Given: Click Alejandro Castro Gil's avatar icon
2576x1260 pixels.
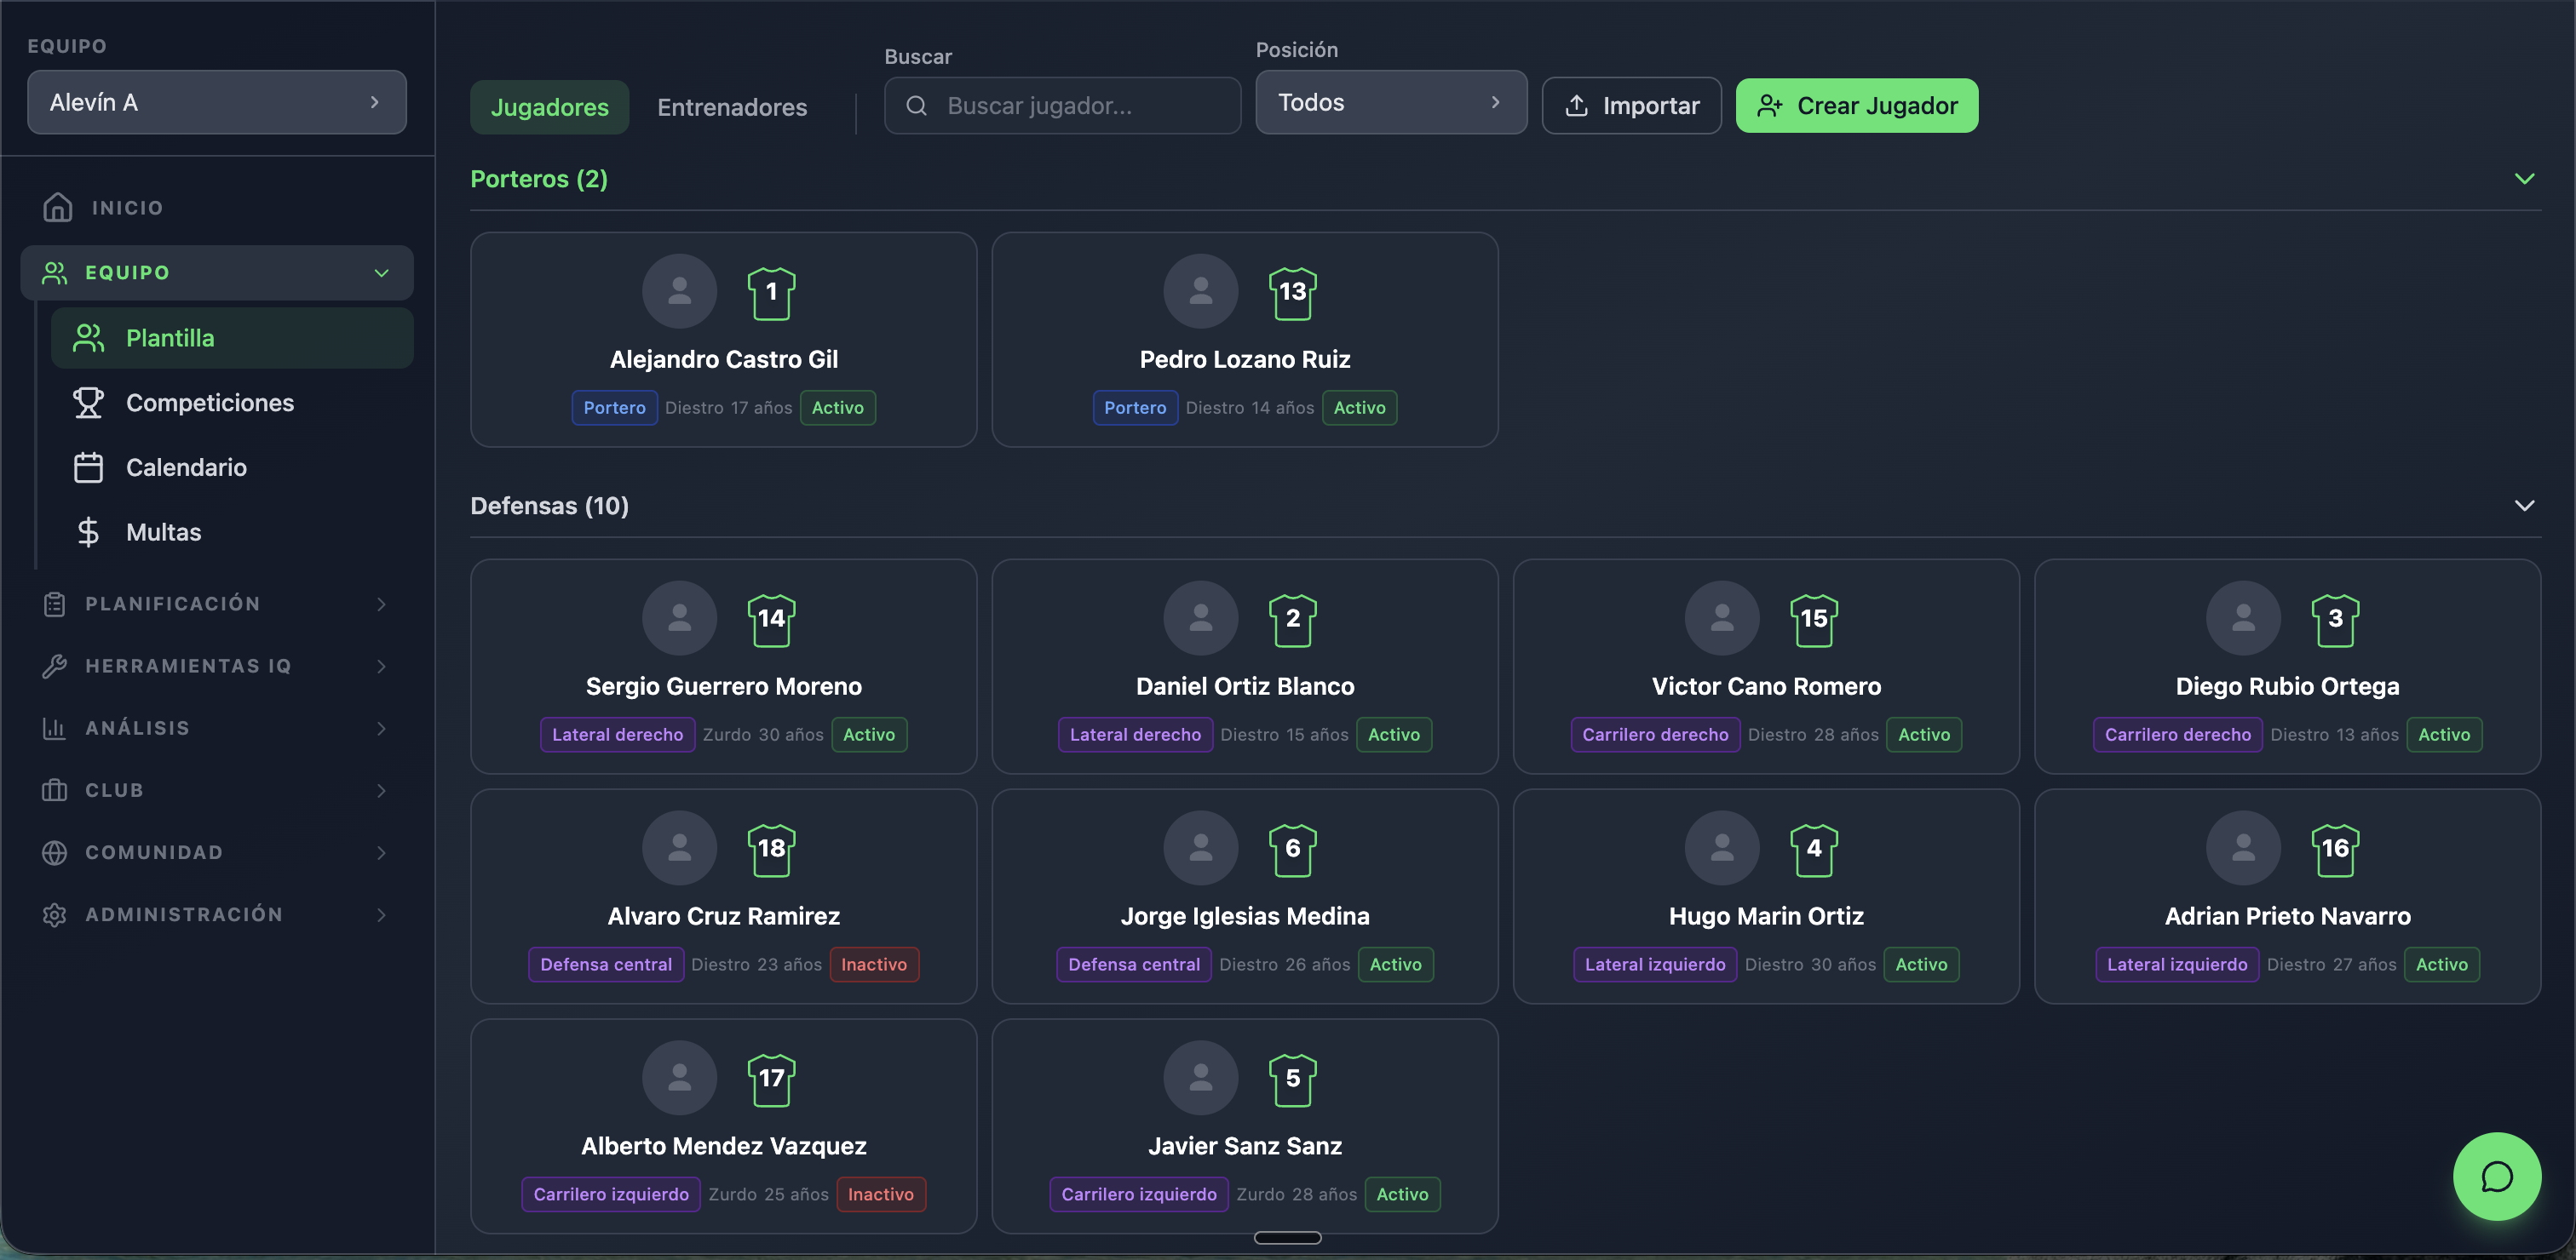Looking at the screenshot, I should (x=679, y=291).
